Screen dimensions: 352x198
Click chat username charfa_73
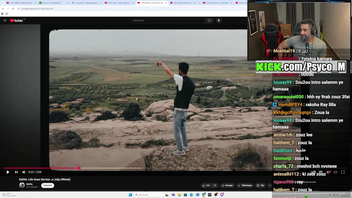click(x=283, y=166)
